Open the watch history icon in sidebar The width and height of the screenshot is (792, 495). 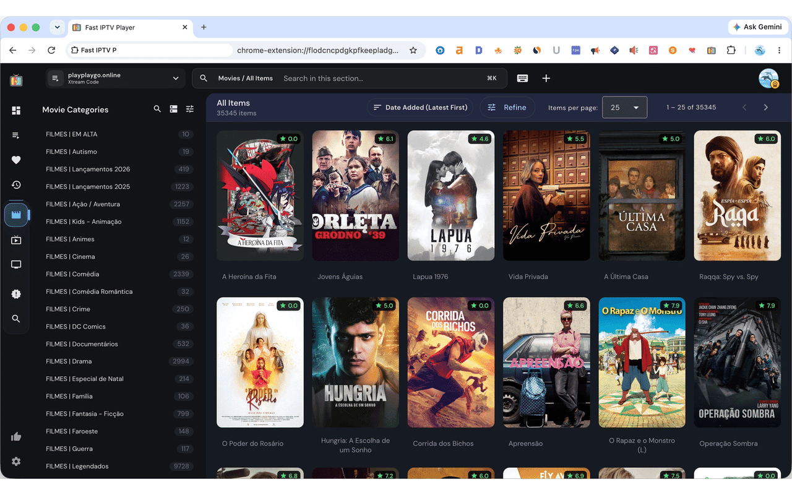(x=16, y=185)
